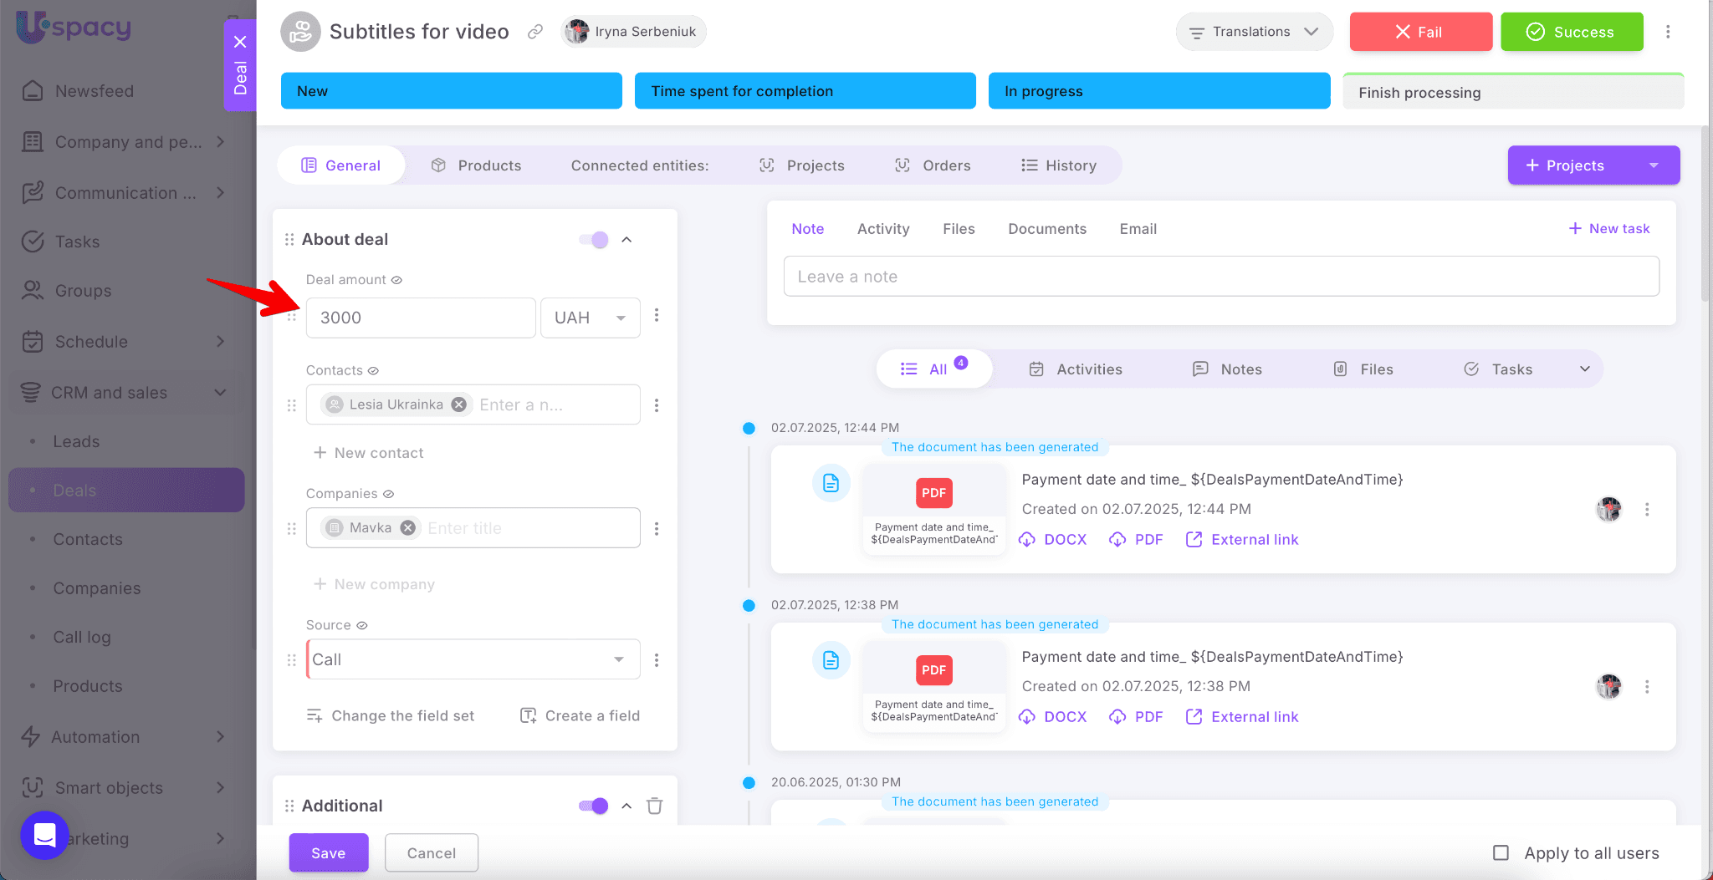1713x880 pixels.
Task: Switch to the History tab
Action: pos(1059,165)
